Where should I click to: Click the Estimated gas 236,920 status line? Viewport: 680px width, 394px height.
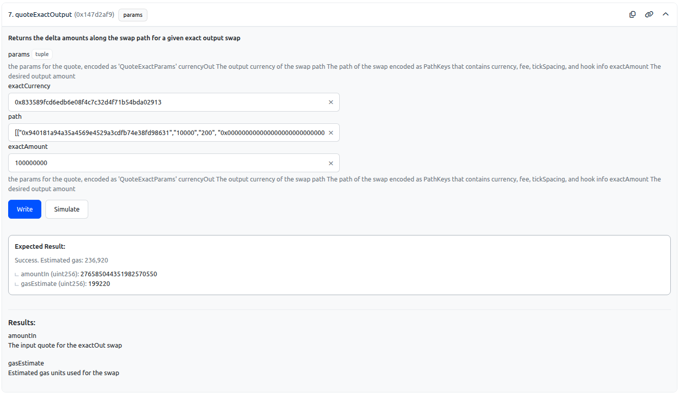click(61, 260)
